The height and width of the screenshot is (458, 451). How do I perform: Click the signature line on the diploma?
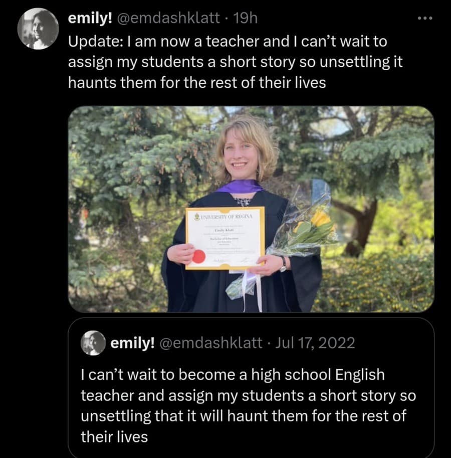tap(241, 259)
